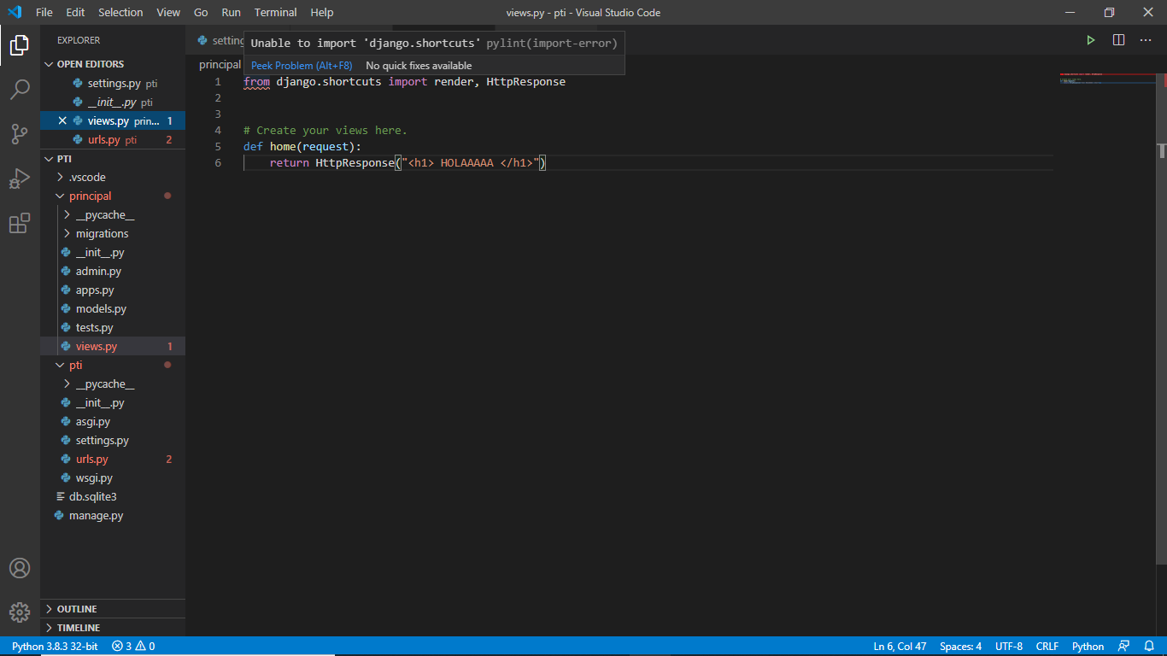Open the Terminal menu
Image resolution: width=1167 pixels, height=656 pixels.
click(276, 12)
